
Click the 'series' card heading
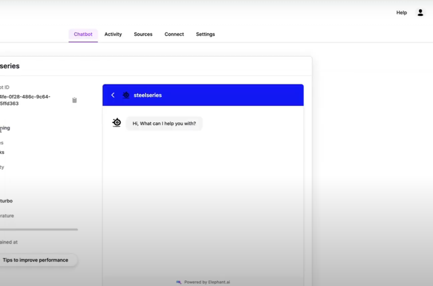point(10,66)
